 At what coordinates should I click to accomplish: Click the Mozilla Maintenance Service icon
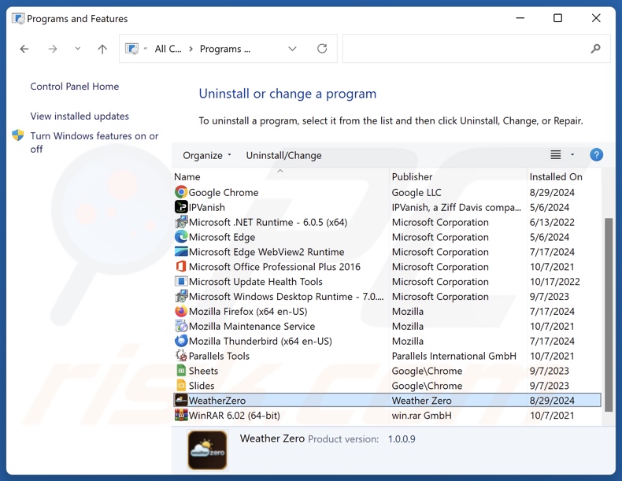[x=181, y=326]
